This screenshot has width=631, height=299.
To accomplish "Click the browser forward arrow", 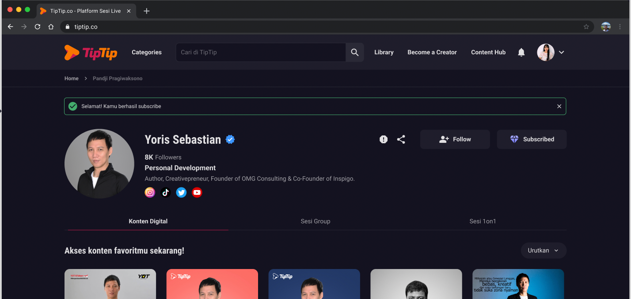I will pyautogui.click(x=24, y=26).
